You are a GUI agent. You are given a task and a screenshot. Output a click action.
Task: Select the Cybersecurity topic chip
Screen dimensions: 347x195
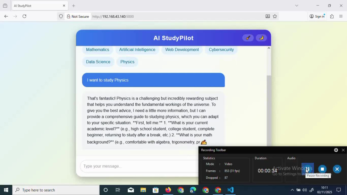[221, 50]
